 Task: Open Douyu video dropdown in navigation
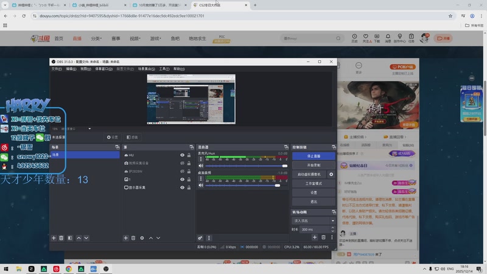tap(135, 38)
